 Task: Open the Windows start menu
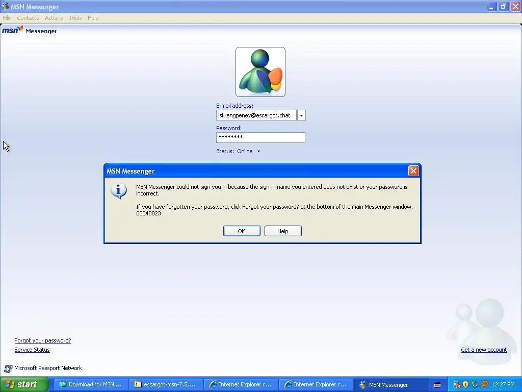[24, 385]
